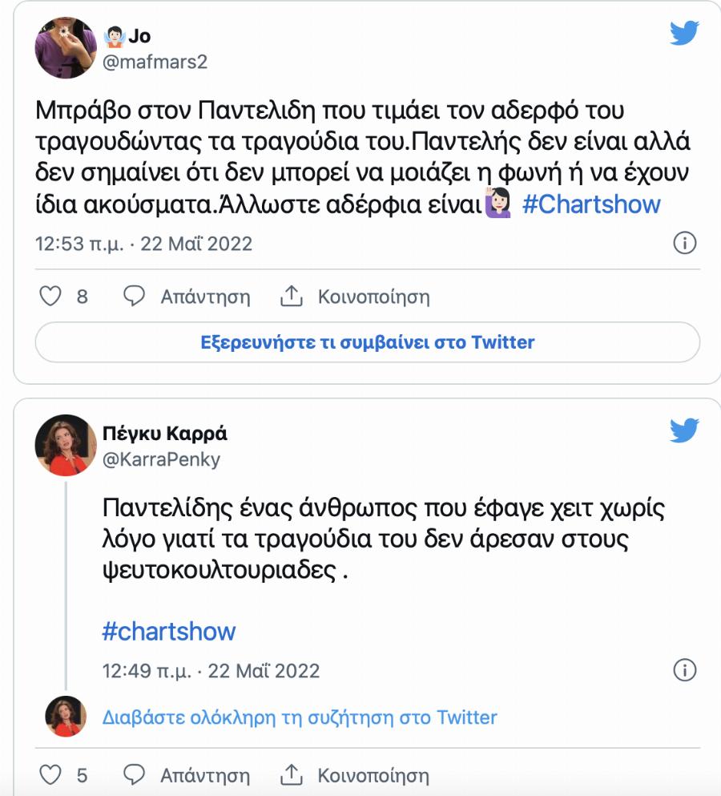This screenshot has width=721, height=796.
Task: Like Jo's tweet via the heart icon
Action: point(50,297)
